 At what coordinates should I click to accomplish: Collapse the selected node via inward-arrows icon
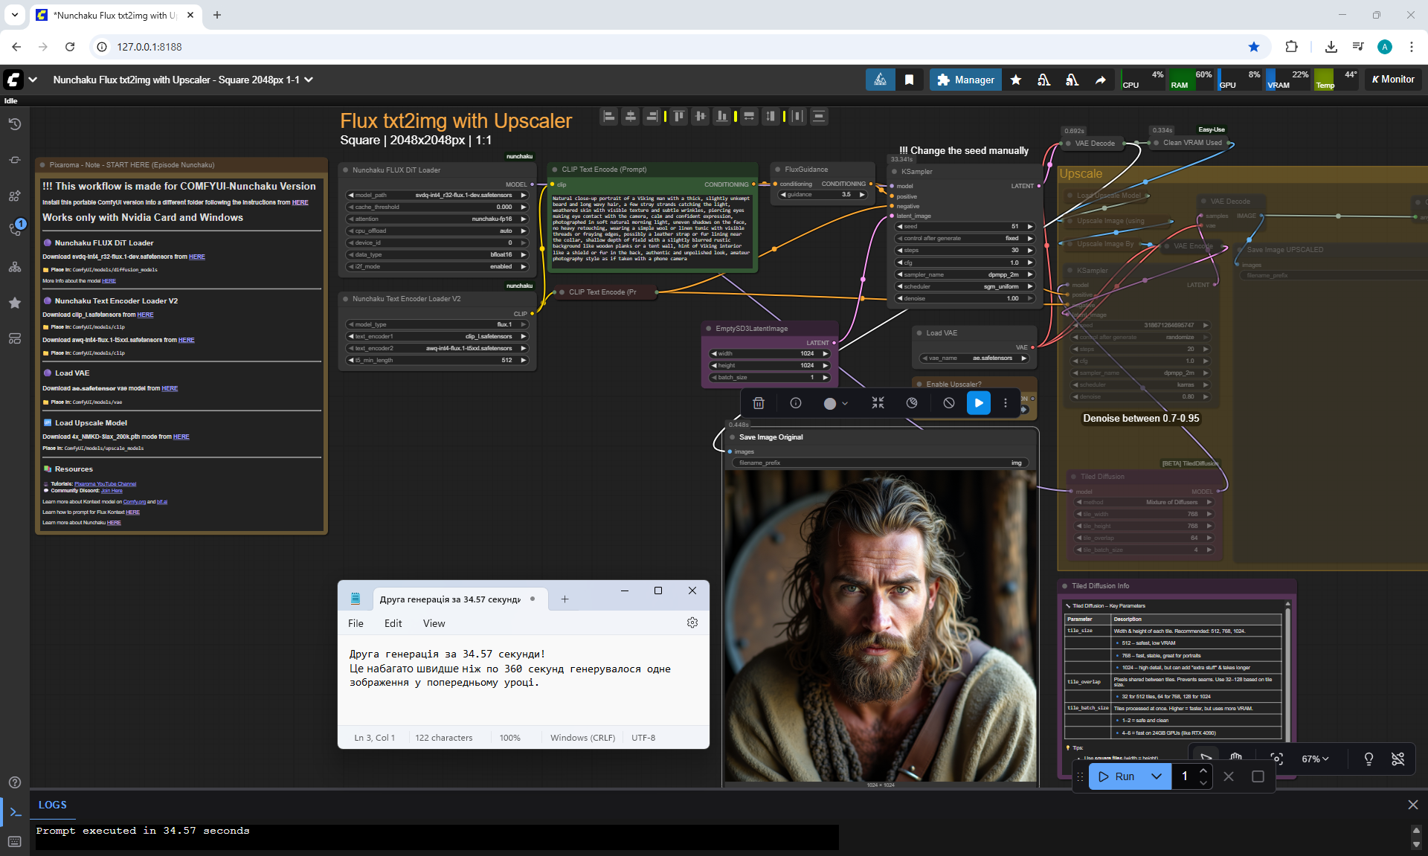coord(878,403)
